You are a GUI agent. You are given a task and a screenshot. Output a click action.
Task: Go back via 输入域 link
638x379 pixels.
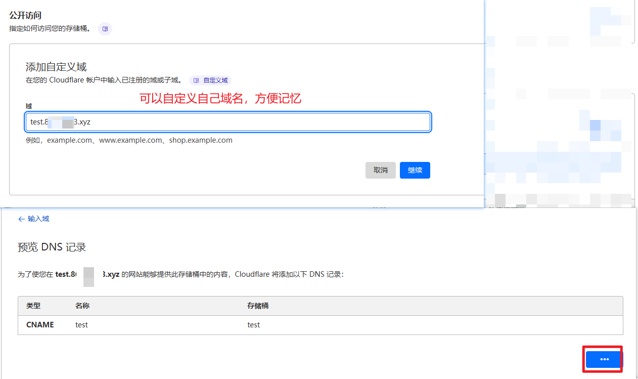[34, 219]
